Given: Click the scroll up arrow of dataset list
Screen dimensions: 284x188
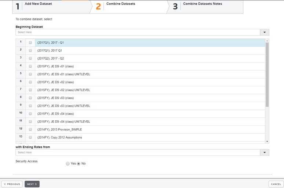Looking at the screenshot, I should tap(267, 41).
